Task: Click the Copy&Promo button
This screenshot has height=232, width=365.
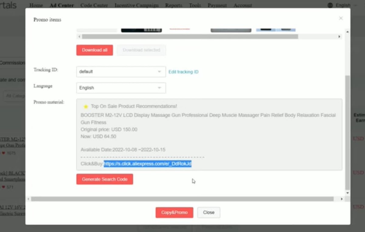Action: [174, 212]
